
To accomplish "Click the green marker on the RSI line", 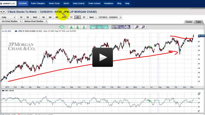I will click(149, 101).
